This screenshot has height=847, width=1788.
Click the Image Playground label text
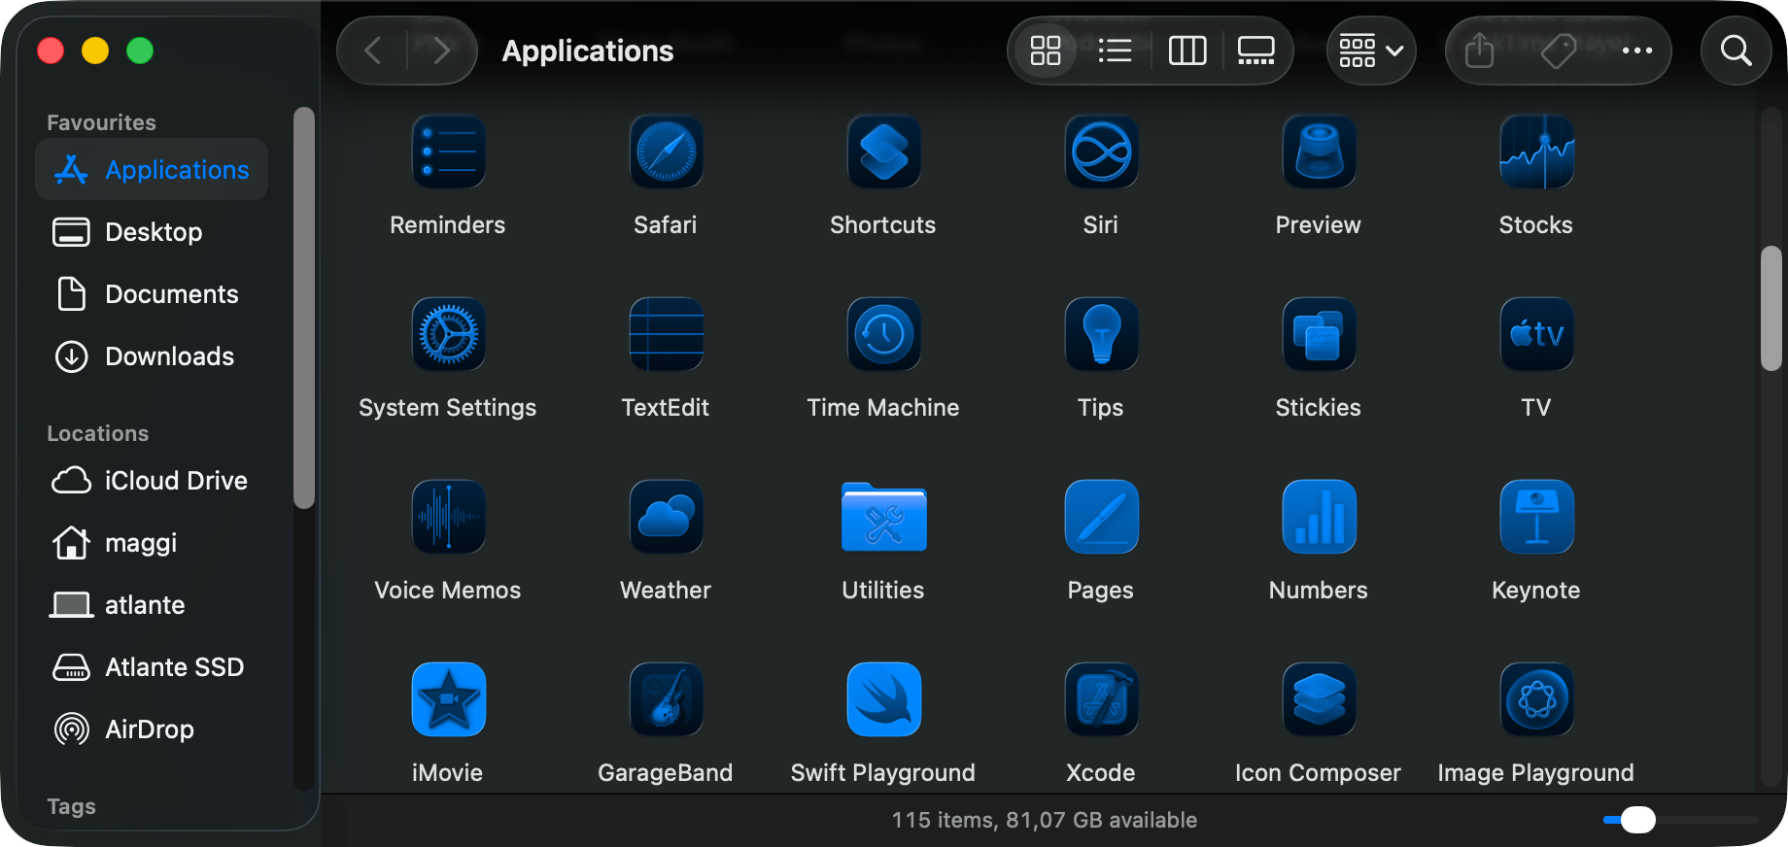coord(1536,772)
